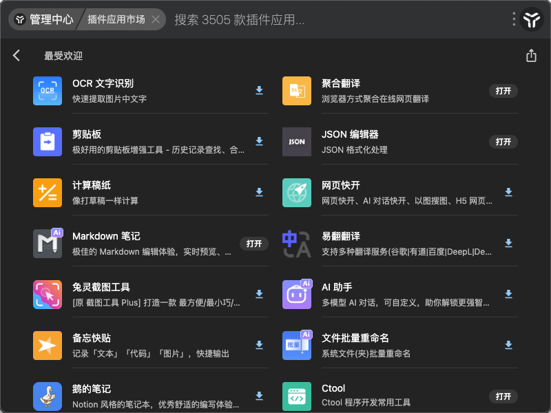Image resolution: width=551 pixels, height=413 pixels.
Task: Select the 网页快开 title text
Action: point(341,185)
